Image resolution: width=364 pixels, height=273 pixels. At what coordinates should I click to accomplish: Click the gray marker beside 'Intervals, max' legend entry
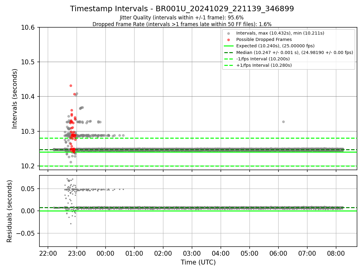tap(228, 33)
